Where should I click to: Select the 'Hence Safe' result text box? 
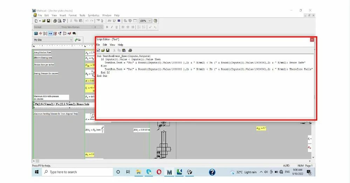pos(64,104)
